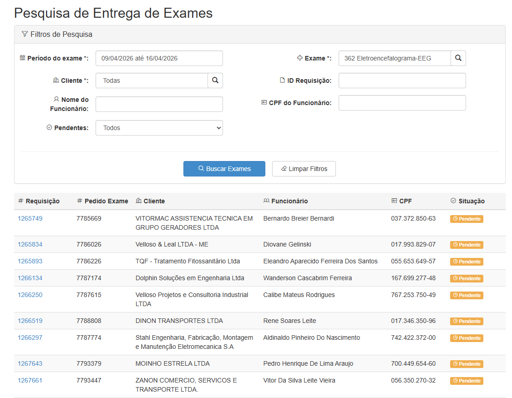The image size is (512, 398).
Task: Open requisition link 1267661
Action: 30,380
